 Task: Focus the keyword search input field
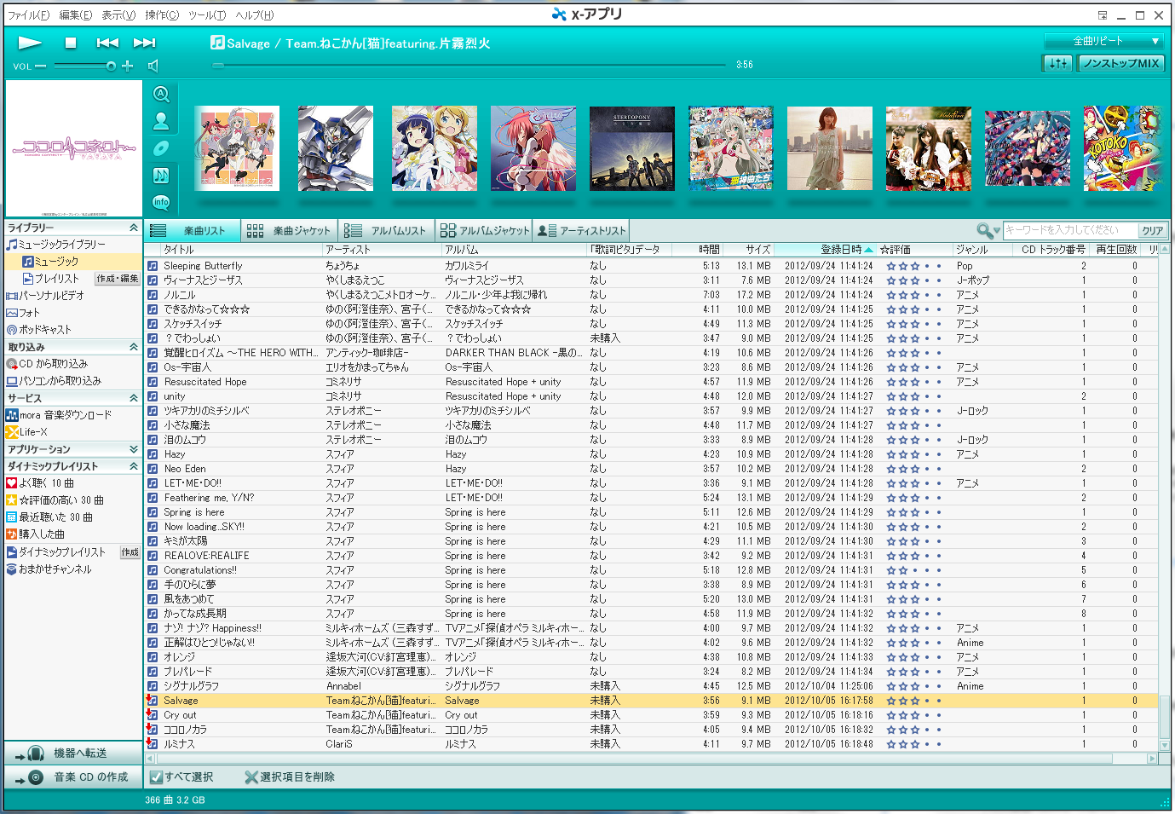pyautogui.click(x=1071, y=230)
